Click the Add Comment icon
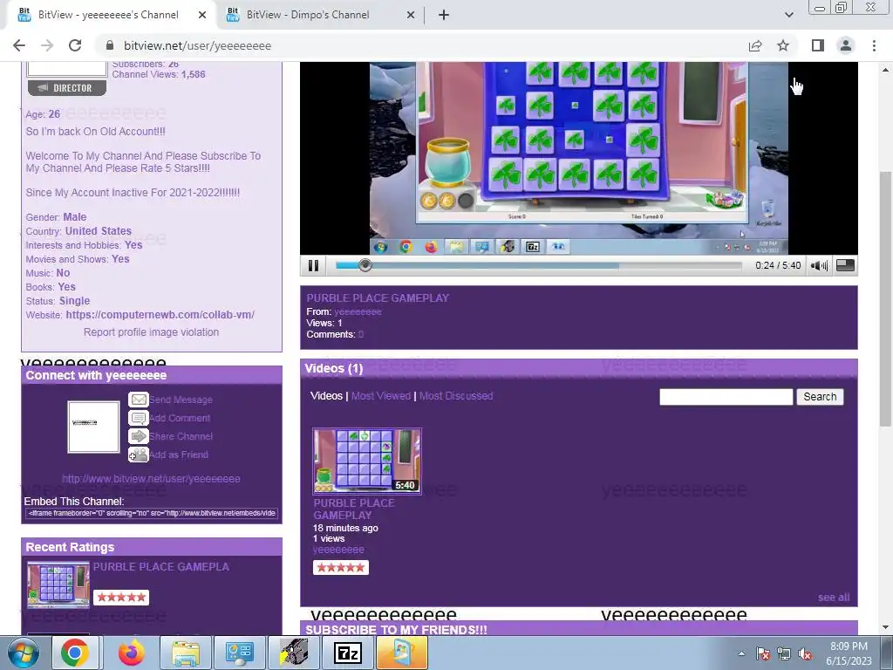Screen dimensions: 893x670 [139, 418]
